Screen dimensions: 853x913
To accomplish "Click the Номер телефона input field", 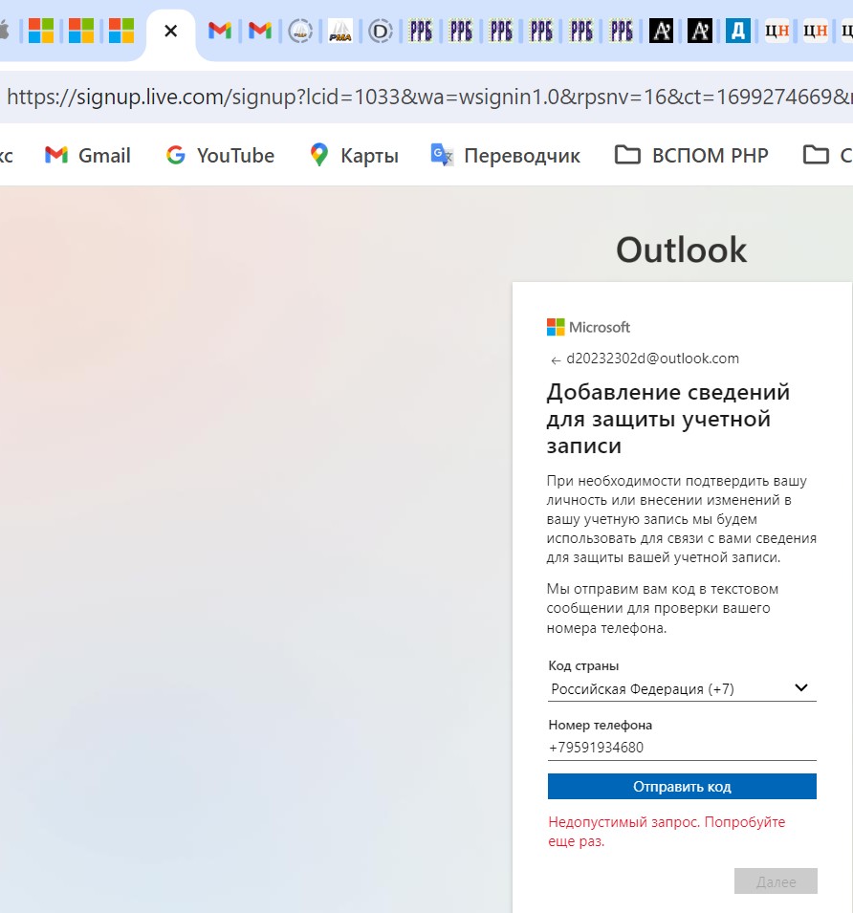I will 682,748.
